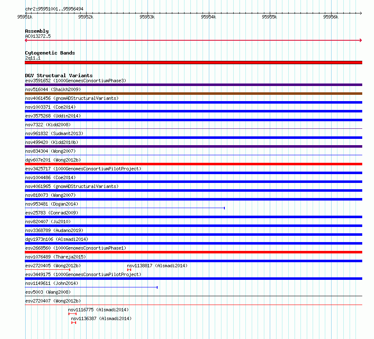Click the thin blue nsv953481 variant line

pos(125,208)
